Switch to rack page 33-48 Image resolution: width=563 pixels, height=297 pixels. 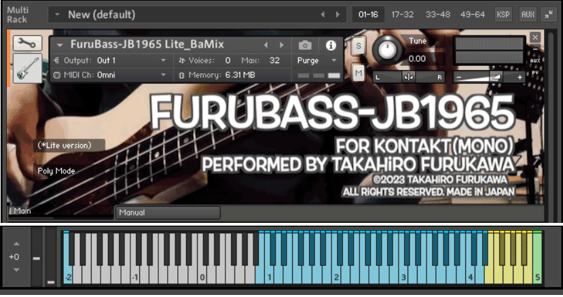pos(437,14)
